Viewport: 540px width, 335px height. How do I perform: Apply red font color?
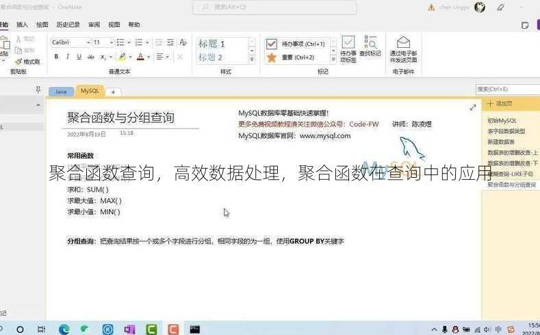pos(140,57)
